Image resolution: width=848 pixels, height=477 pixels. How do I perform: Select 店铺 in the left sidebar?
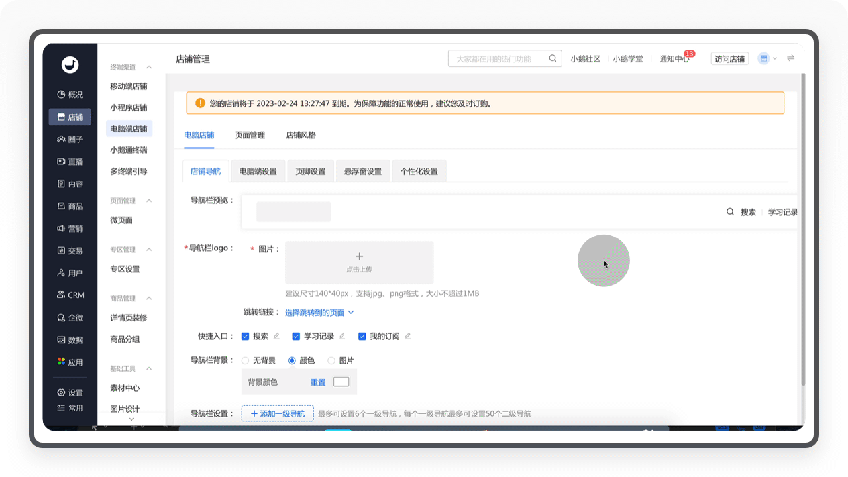pyautogui.click(x=70, y=117)
